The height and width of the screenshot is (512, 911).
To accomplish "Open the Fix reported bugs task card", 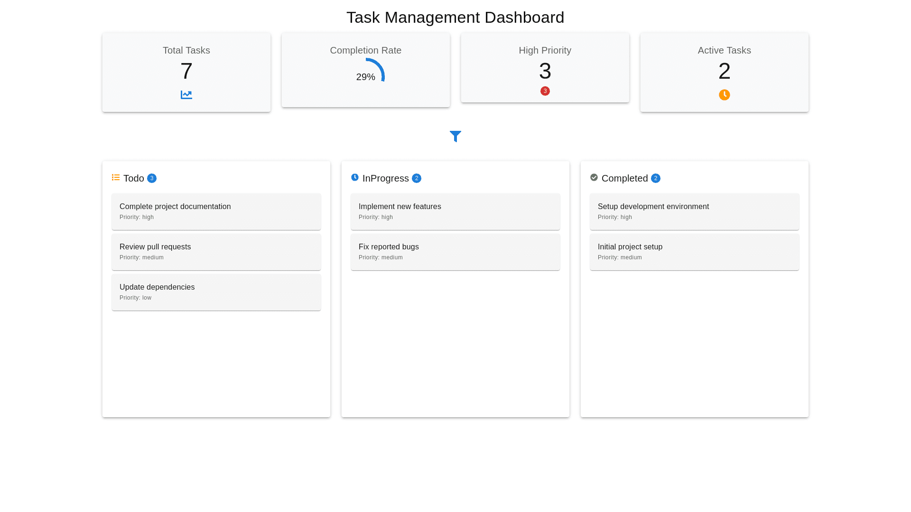I will (455, 252).
